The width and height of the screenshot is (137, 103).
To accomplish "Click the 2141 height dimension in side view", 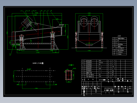I will (x=7, y=33).
